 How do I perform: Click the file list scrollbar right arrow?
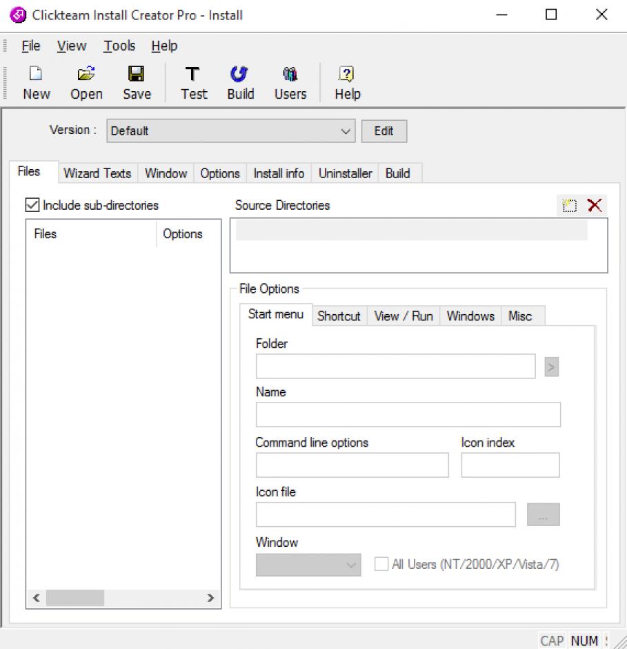[210, 598]
